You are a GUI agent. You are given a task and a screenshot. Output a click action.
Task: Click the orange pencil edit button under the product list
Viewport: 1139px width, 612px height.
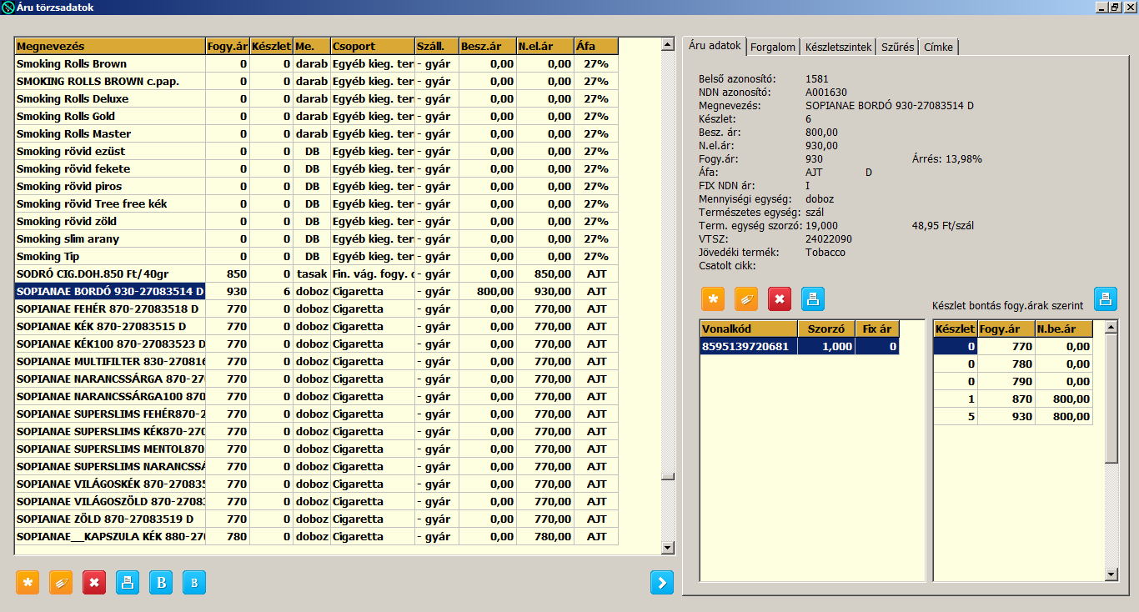click(x=61, y=582)
